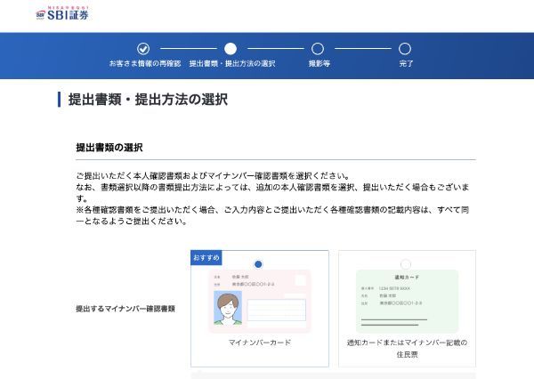Click the green 通知カード sample image

pyautogui.click(x=407, y=301)
